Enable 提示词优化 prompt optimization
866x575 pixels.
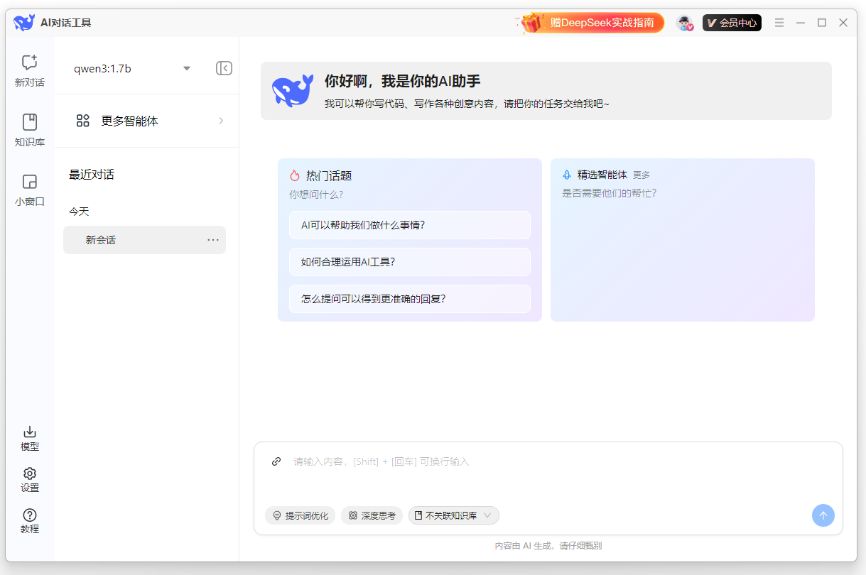coord(301,515)
